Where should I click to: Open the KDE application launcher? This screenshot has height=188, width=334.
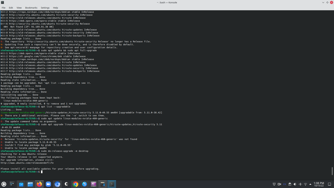pyautogui.click(x=4, y=184)
